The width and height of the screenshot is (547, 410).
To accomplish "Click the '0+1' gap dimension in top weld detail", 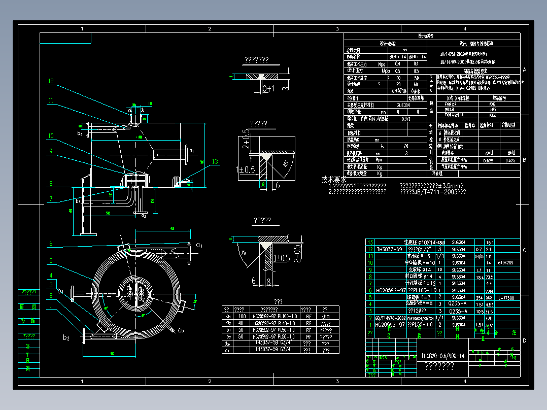I will tap(268, 89).
